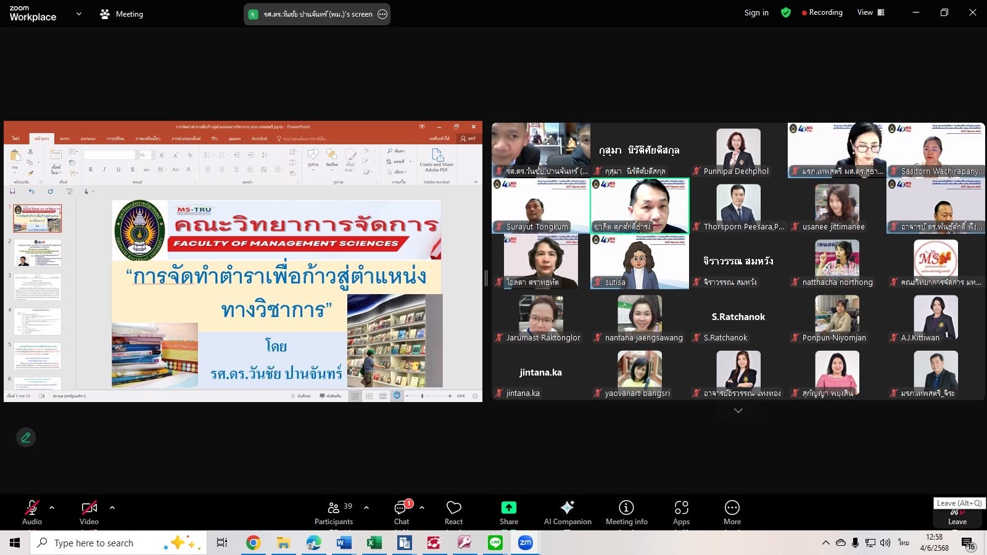Image resolution: width=987 pixels, height=555 pixels.
Task: Open the View layout menu
Action: pos(870,12)
